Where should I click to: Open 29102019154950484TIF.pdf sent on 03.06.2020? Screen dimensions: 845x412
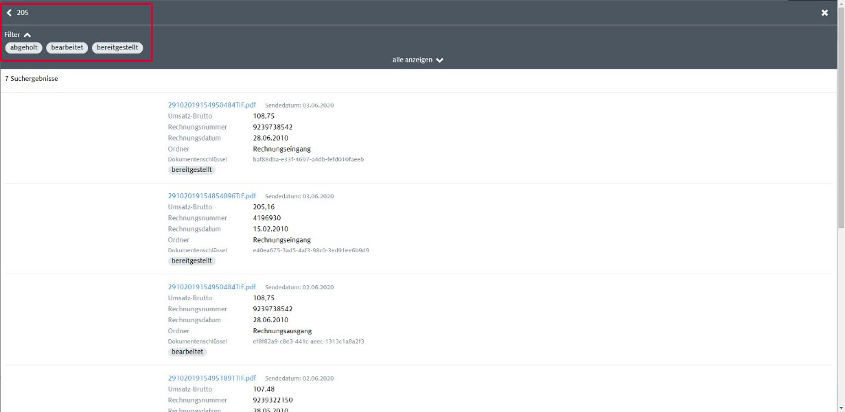pos(211,105)
